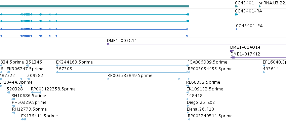
Task: Select the Elena_26_F10 feature label
Action: [200, 109]
